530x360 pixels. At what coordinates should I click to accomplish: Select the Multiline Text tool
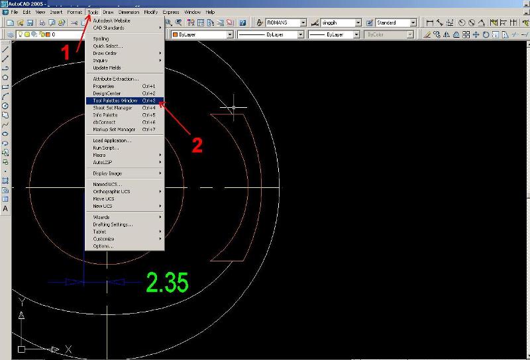5,208
